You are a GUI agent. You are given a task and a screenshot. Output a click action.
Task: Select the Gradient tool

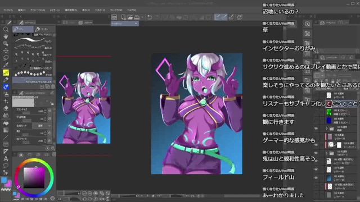(6, 130)
